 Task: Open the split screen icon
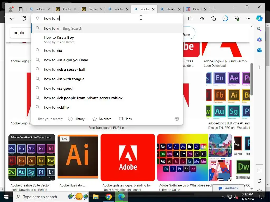[x=190, y=18]
